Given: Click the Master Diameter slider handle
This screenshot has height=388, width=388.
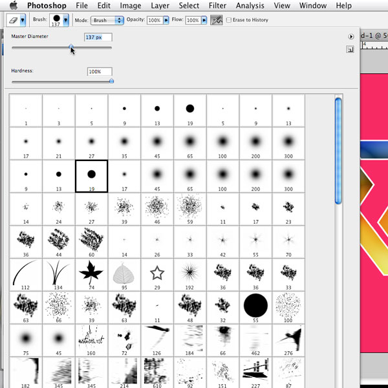Looking at the screenshot, I should coord(70,47).
